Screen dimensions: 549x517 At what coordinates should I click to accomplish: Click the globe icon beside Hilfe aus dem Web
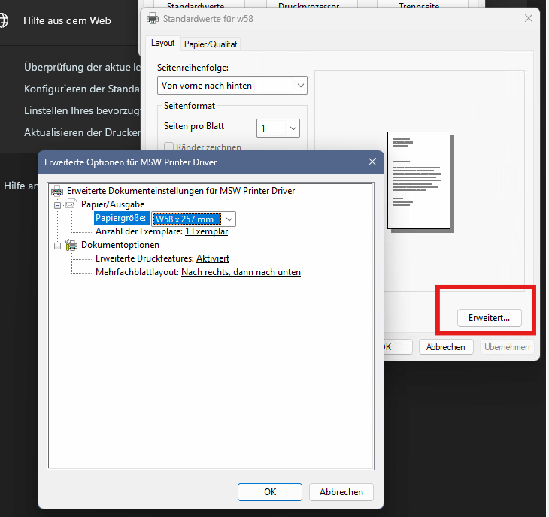(3, 20)
